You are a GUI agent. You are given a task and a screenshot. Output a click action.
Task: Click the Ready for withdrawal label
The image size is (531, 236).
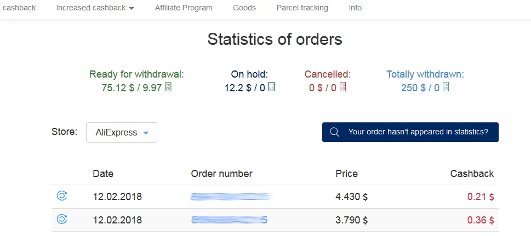click(x=136, y=74)
